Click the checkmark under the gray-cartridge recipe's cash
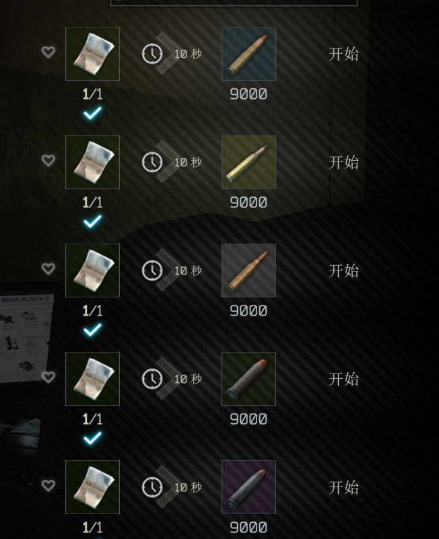This screenshot has width=439, height=539. [x=92, y=330]
